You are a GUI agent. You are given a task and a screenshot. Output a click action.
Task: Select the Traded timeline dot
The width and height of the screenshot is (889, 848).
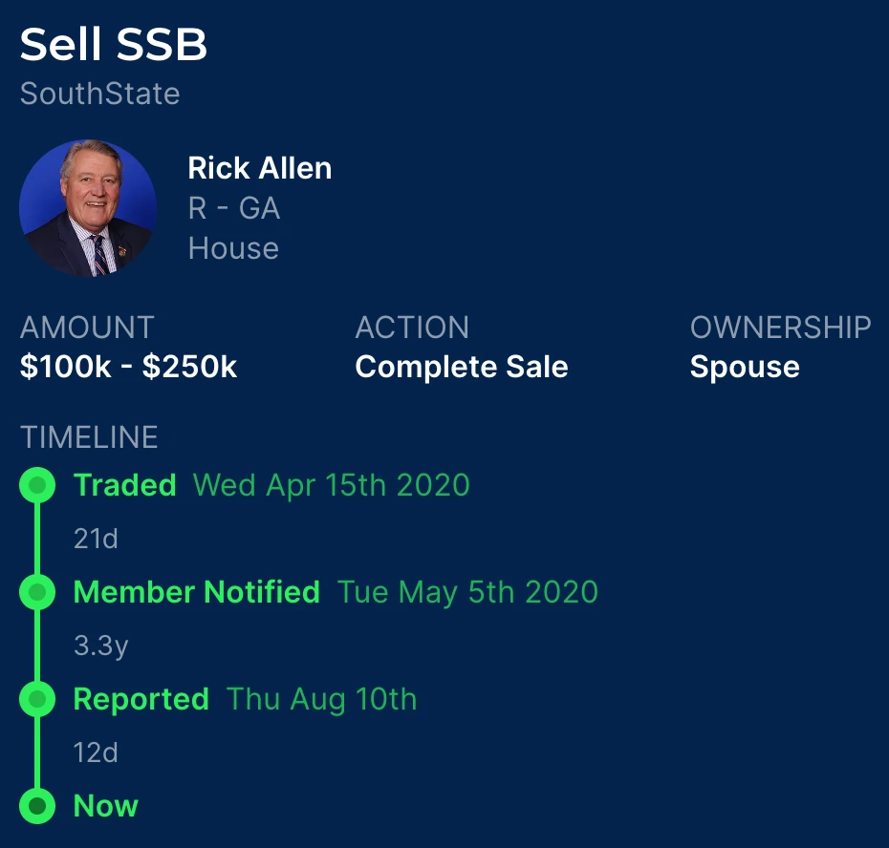(38, 485)
